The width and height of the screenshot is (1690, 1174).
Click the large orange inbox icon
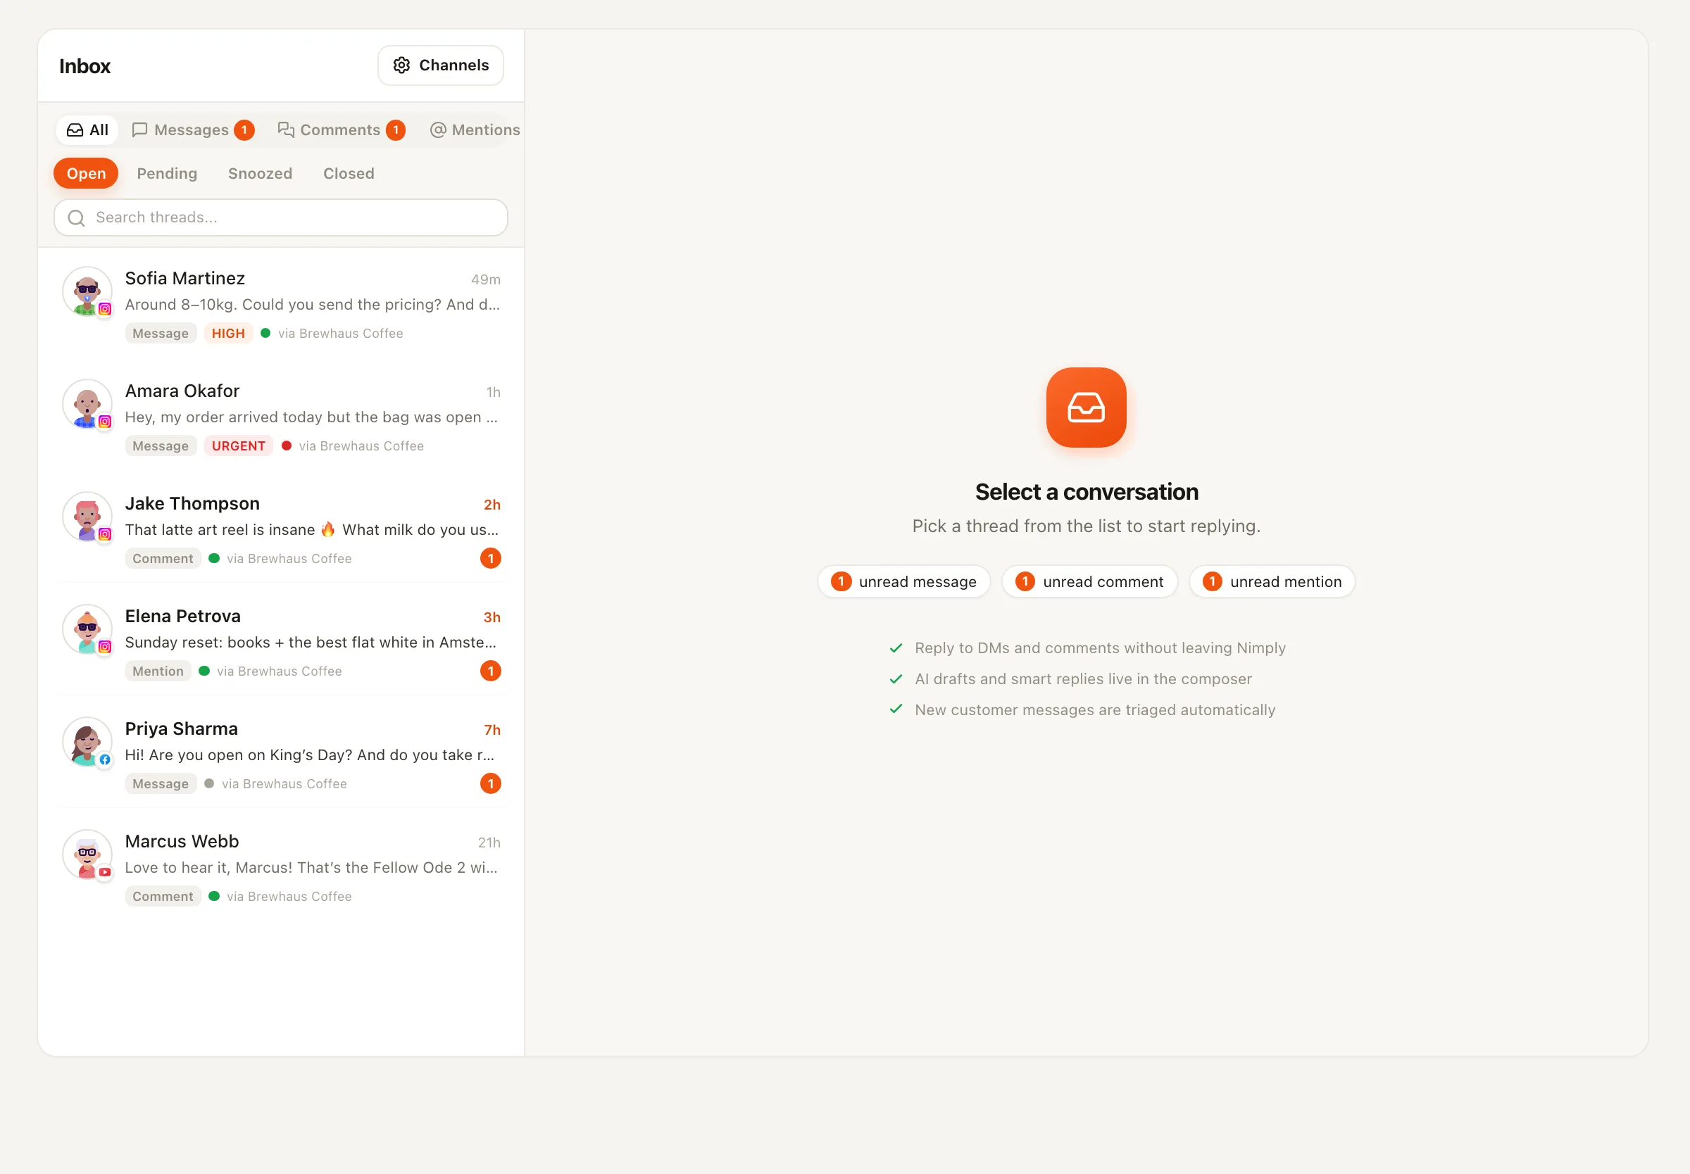tap(1086, 408)
